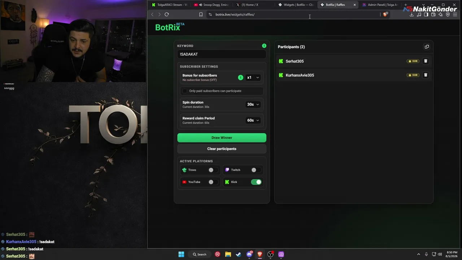Click the Kick icon beside Serhat305

(281, 61)
